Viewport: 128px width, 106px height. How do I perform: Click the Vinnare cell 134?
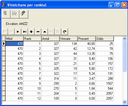pyautogui.click(x=69, y=43)
